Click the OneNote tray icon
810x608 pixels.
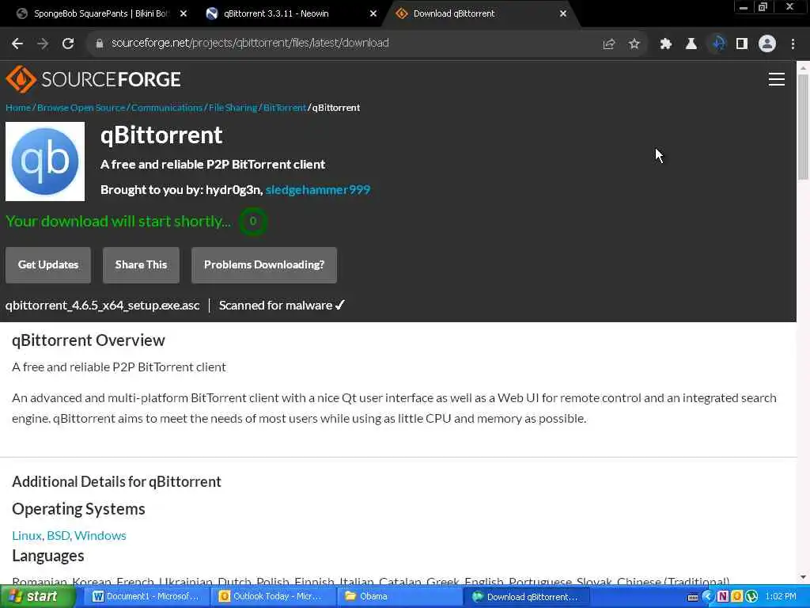(723, 597)
